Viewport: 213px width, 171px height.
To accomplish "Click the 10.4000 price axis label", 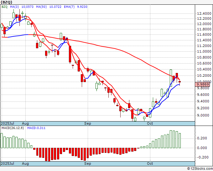I will (204, 70).
